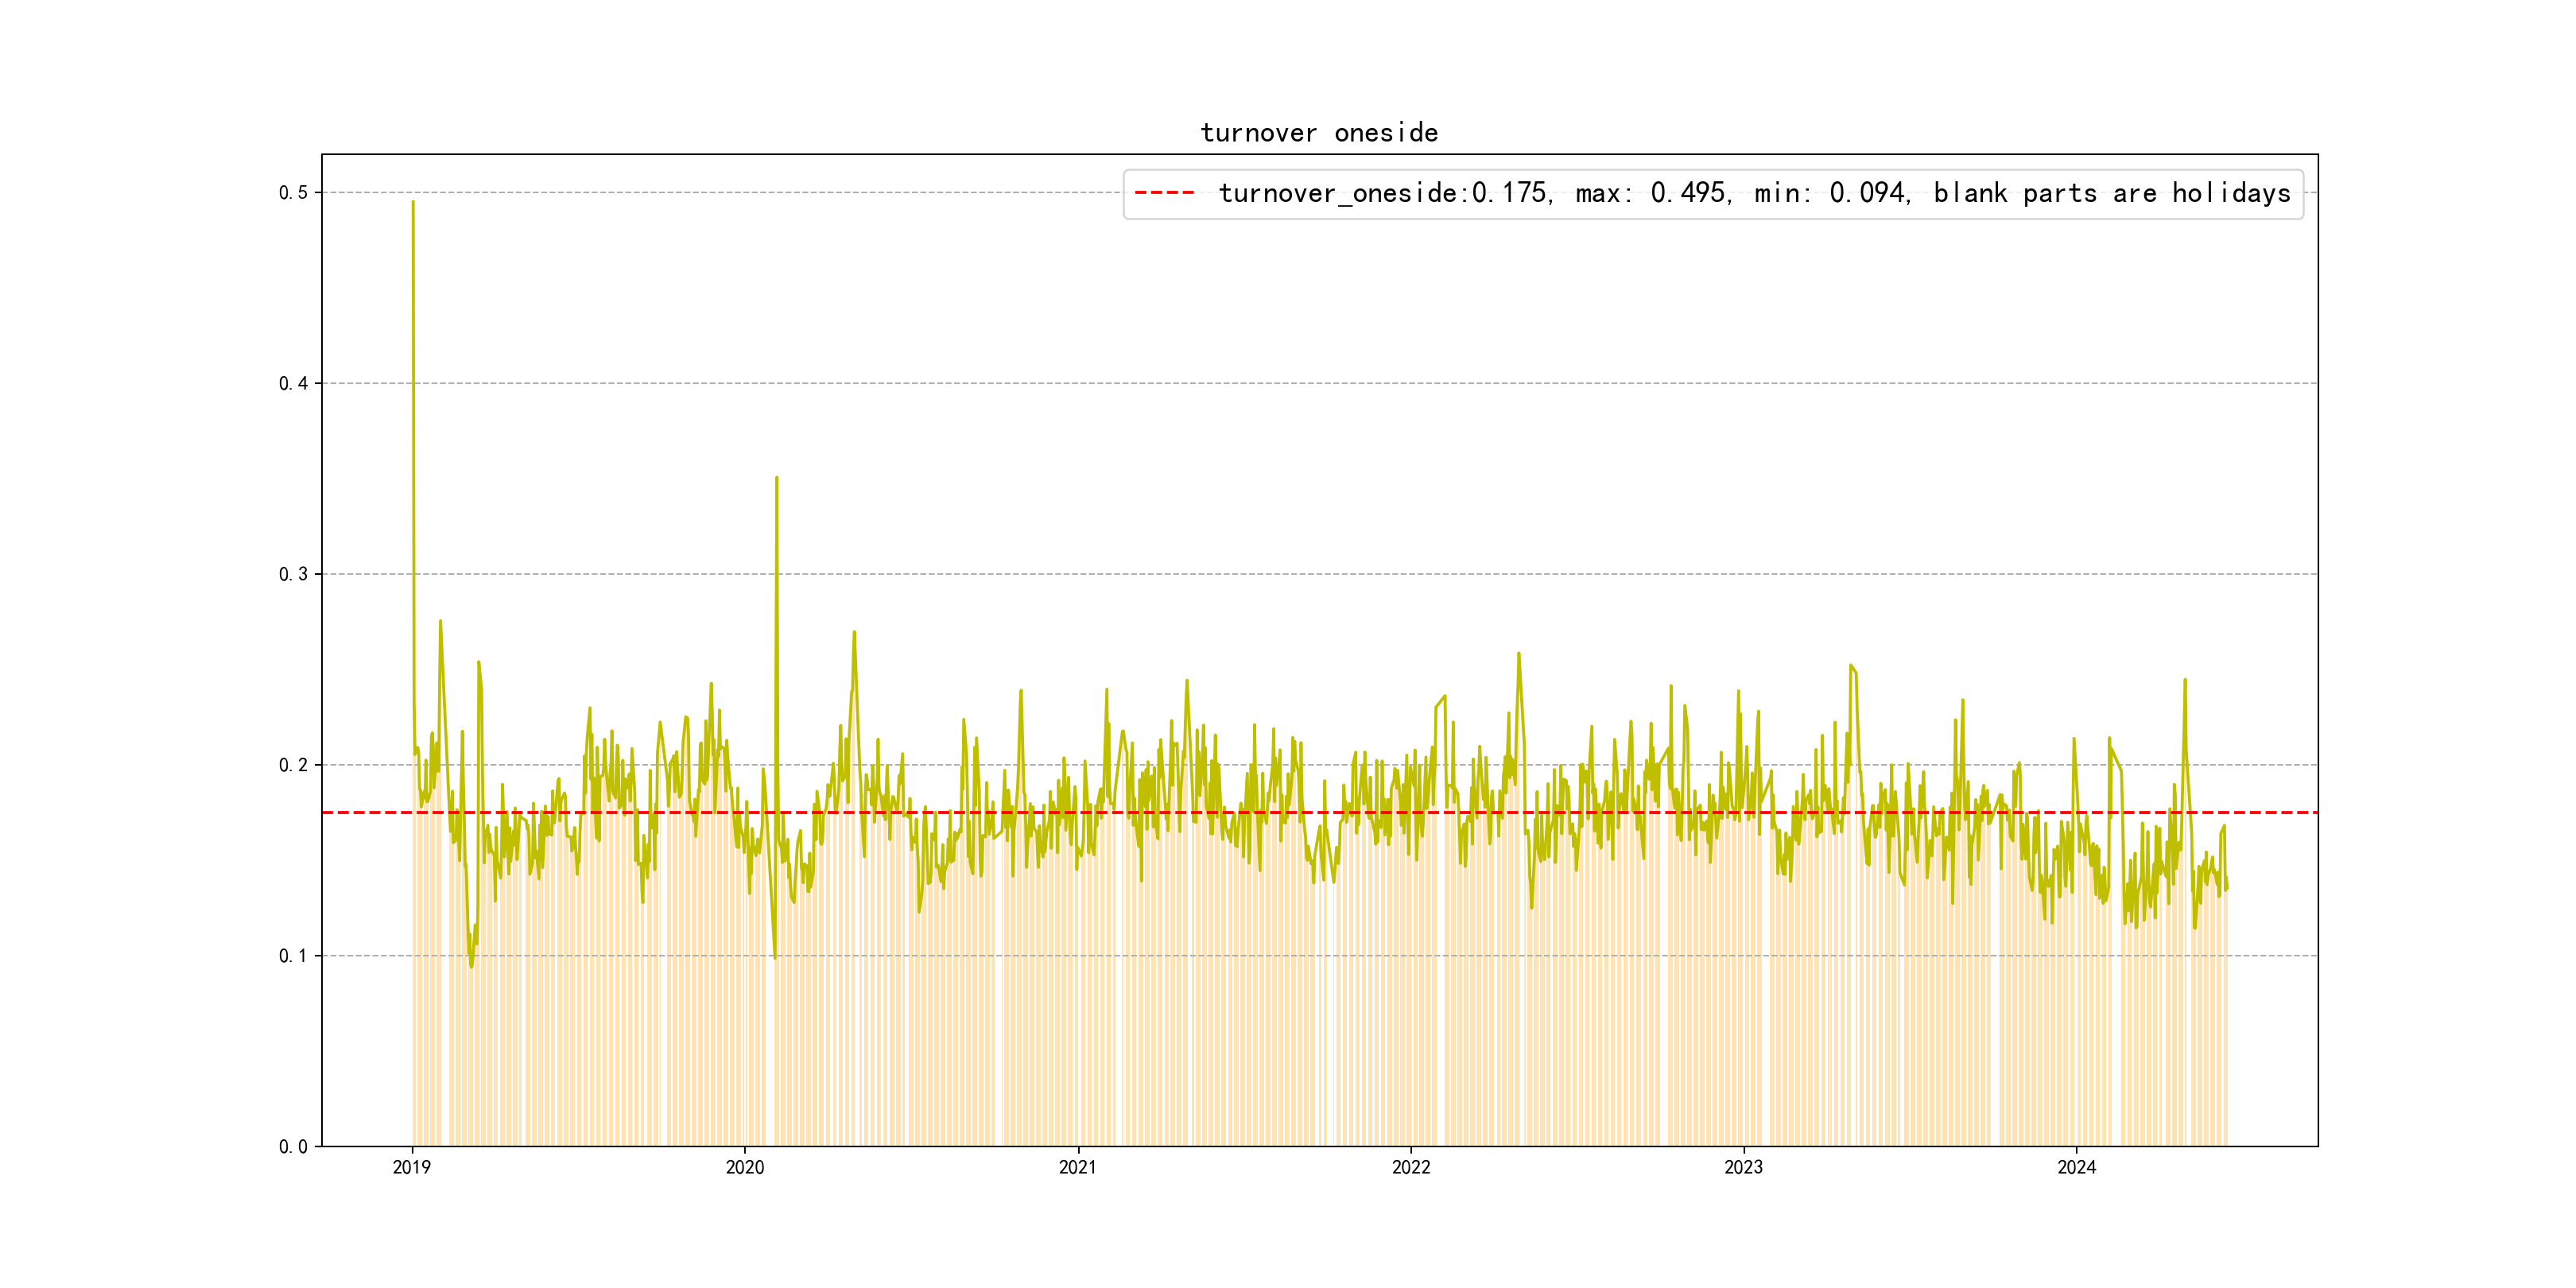The width and height of the screenshot is (2576, 1288).
Task: Click the 2023 x-axis tick label
Action: tap(1744, 1167)
